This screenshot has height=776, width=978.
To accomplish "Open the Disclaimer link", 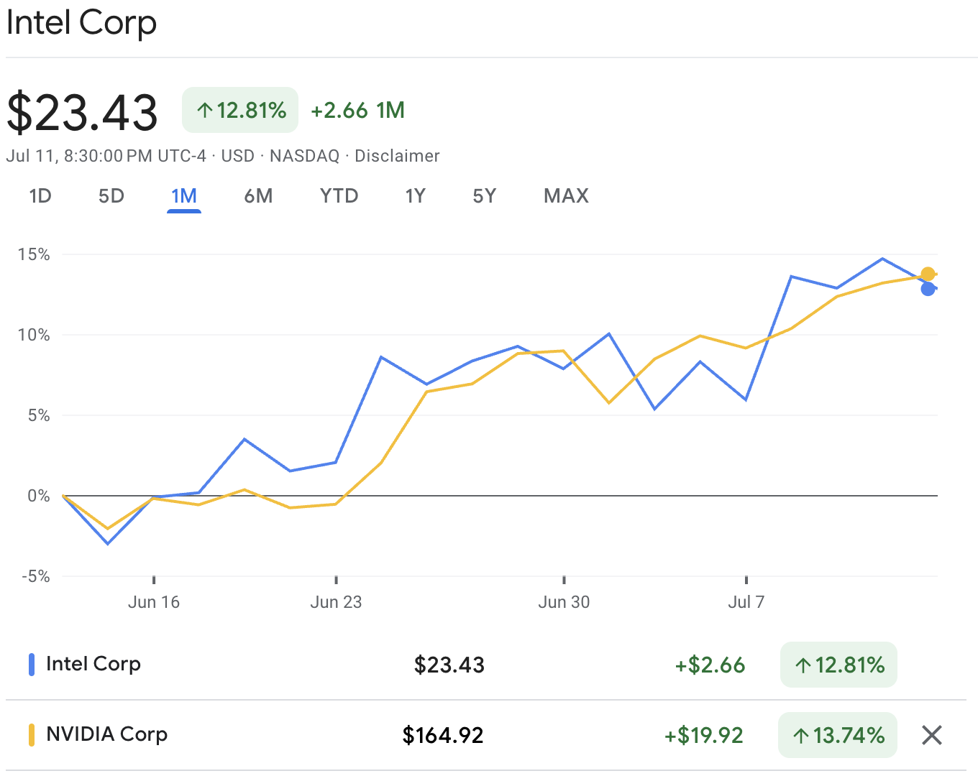I will [397, 156].
